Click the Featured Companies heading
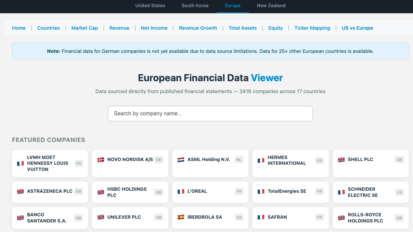This screenshot has width=413, height=232. [x=49, y=140]
